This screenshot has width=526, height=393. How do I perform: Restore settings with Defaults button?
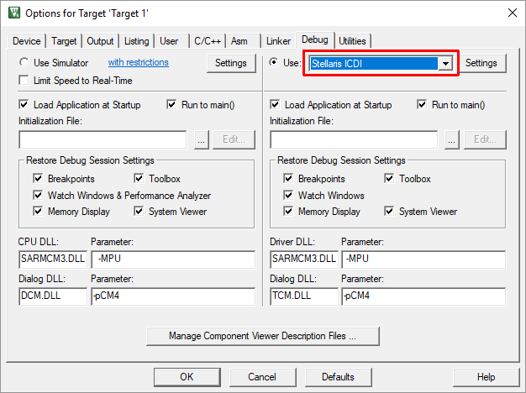coord(338,377)
